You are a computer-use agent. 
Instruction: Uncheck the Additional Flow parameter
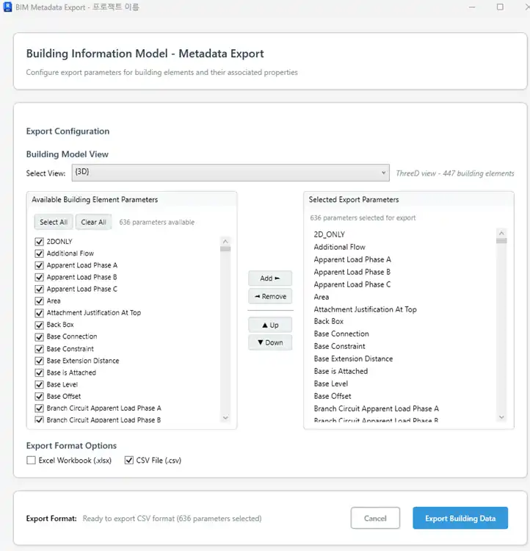[40, 253]
